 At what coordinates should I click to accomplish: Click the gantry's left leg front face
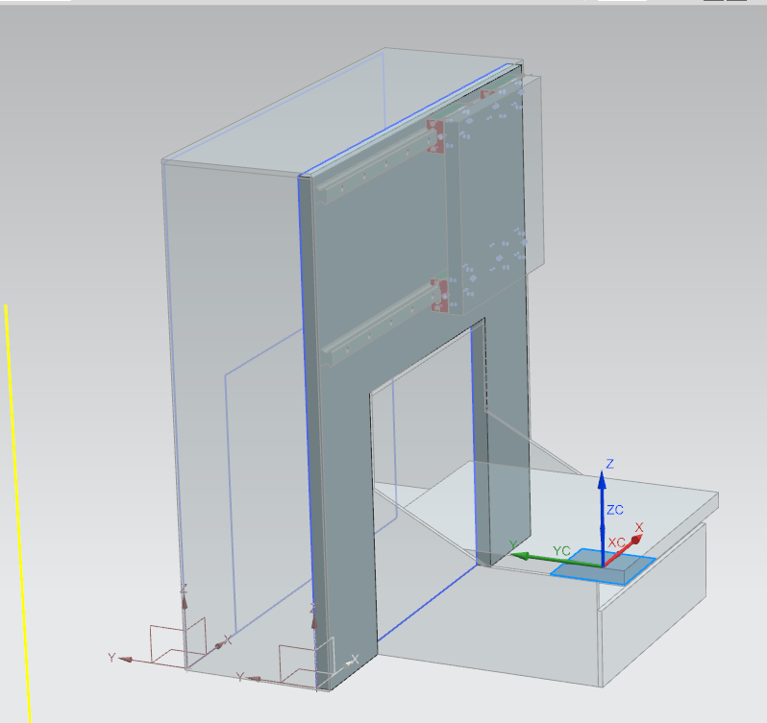[343, 480]
